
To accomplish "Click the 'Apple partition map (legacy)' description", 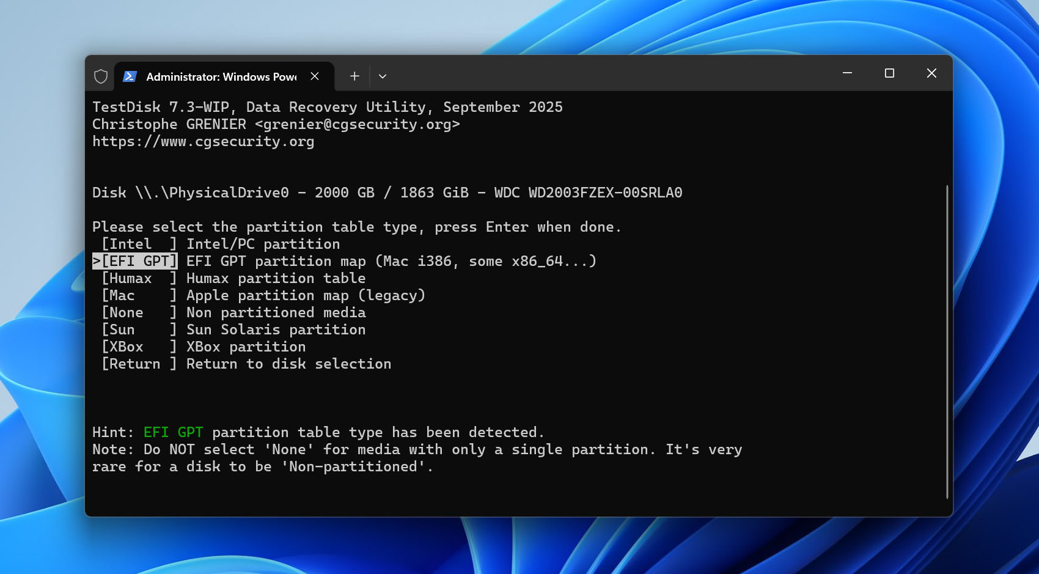I will 306,295.
